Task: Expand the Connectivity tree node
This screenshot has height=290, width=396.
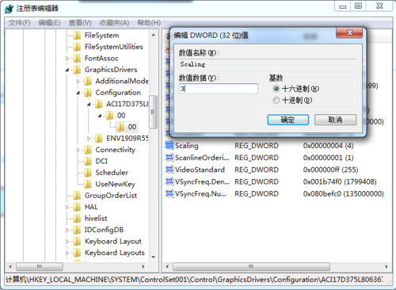Action: pos(78,150)
